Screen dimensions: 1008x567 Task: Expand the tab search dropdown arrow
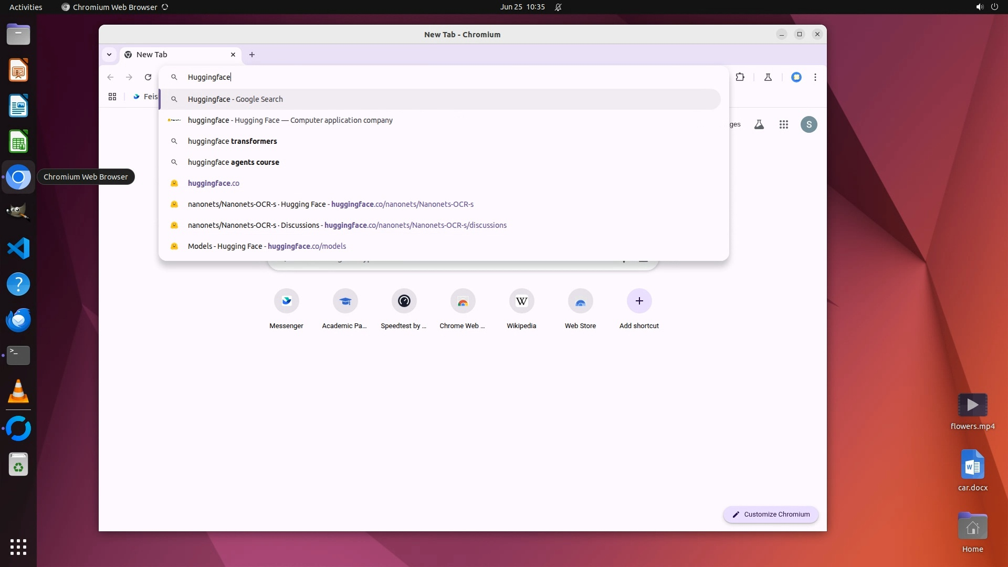click(x=109, y=55)
